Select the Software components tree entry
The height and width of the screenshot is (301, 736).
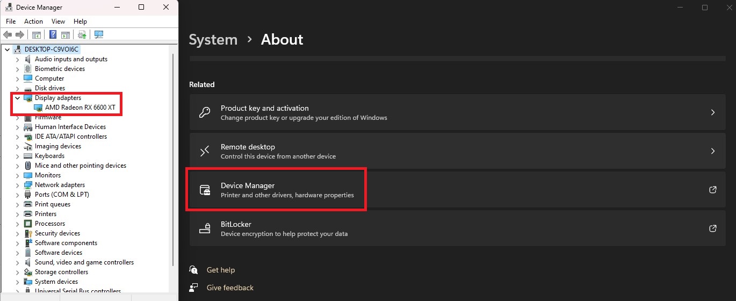(66, 243)
